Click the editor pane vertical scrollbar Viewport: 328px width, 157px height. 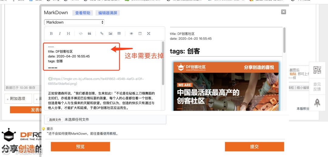point(163,63)
